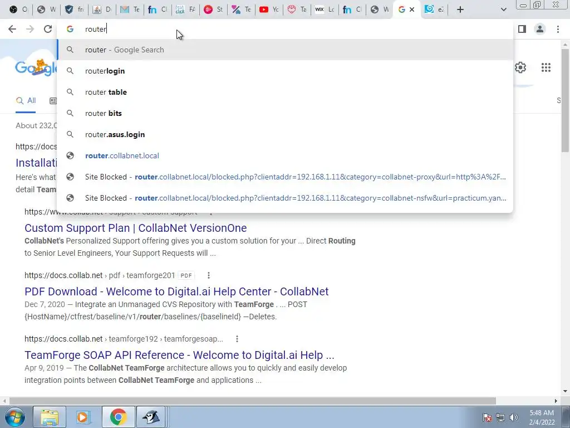Viewport: 570px width, 428px height.
Task: Open 'TeamForge SOAP API Reference' result
Action: coord(179,355)
